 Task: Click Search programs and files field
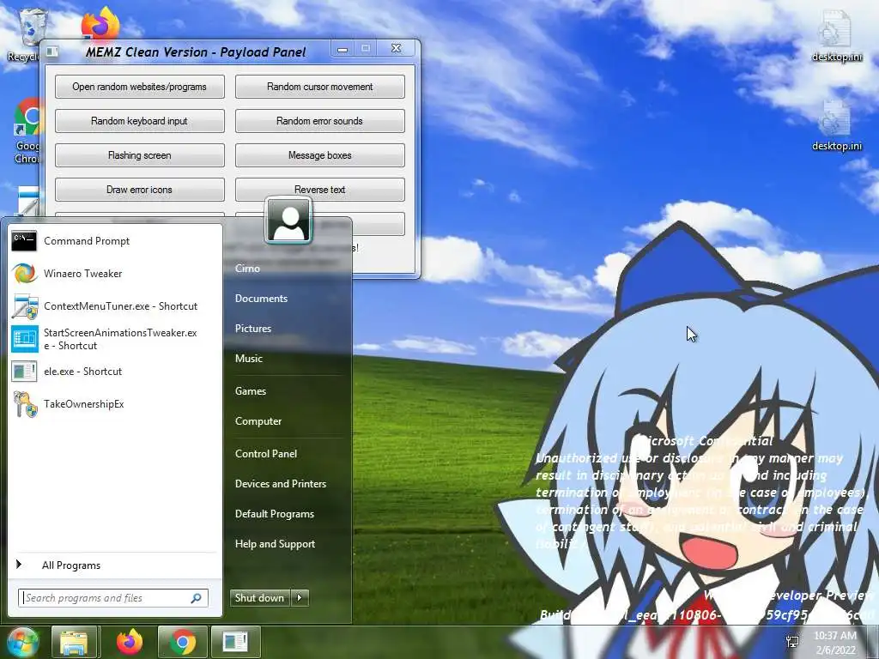coord(113,598)
